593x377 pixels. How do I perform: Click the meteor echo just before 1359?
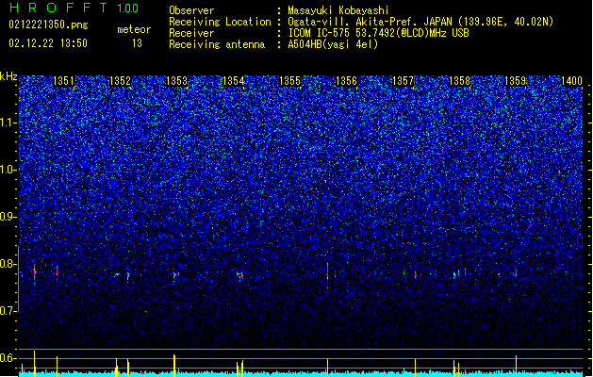pos(516,272)
